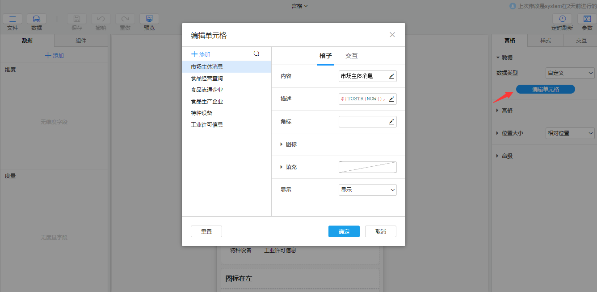Open the 预览 preview icon

pos(149,19)
